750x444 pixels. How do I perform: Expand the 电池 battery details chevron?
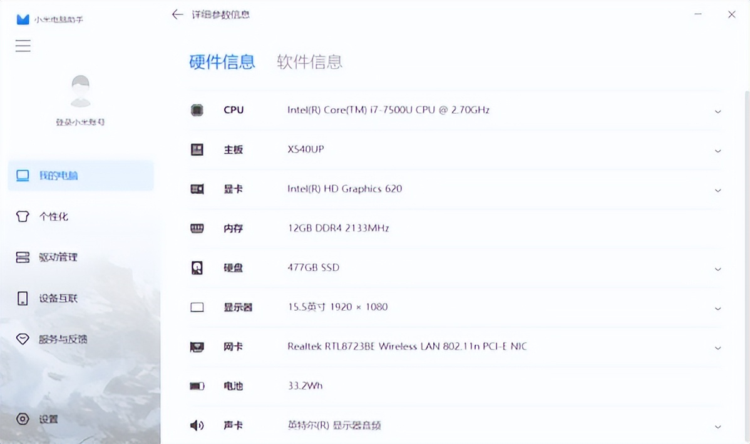[x=717, y=387]
